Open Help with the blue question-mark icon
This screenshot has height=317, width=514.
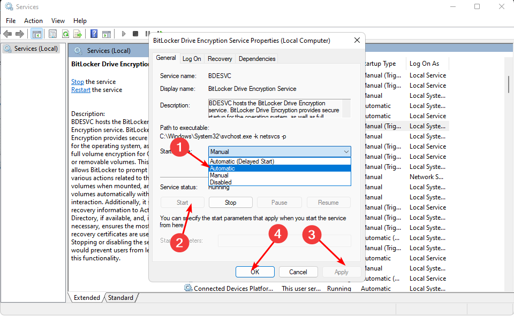point(94,34)
